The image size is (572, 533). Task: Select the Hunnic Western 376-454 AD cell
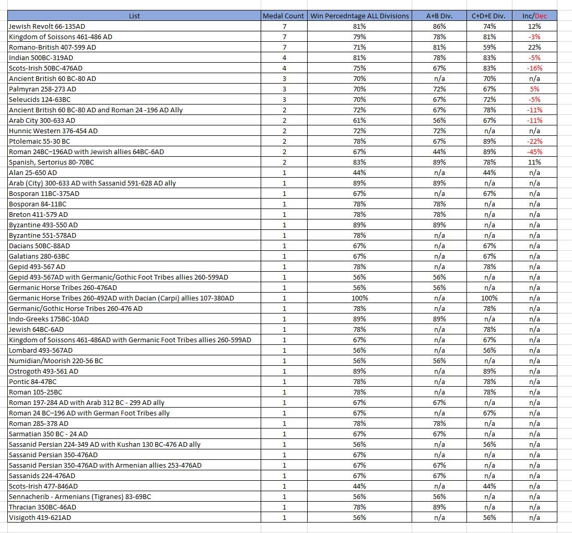tap(53, 131)
